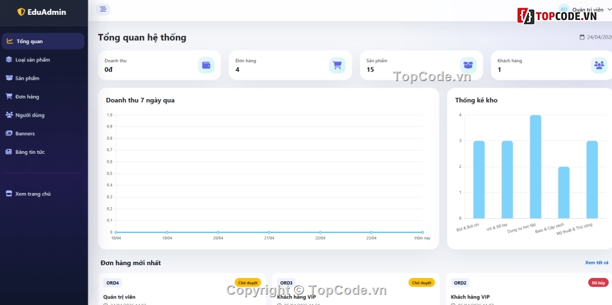Screen dimensions: 612x305
Task: Click the image icon beside Banners
Action: tap(8, 133)
